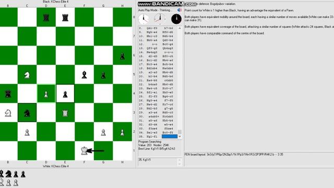Select move 'h7-h6' in row 8
Screen dimensions: 334x188
click(169, 28)
